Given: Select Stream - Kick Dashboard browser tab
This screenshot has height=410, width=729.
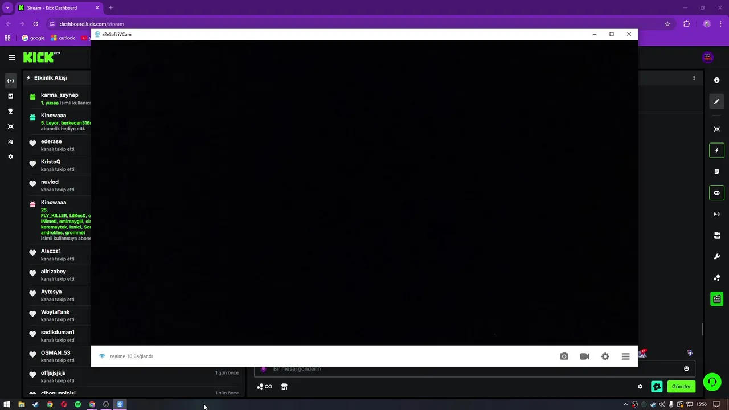Looking at the screenshot, I should click(59, 8).
